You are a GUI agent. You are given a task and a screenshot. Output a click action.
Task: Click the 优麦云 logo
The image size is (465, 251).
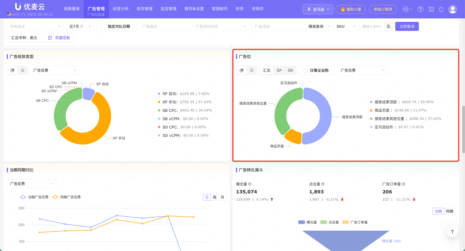pyautogui.click(x=30, y=7)
